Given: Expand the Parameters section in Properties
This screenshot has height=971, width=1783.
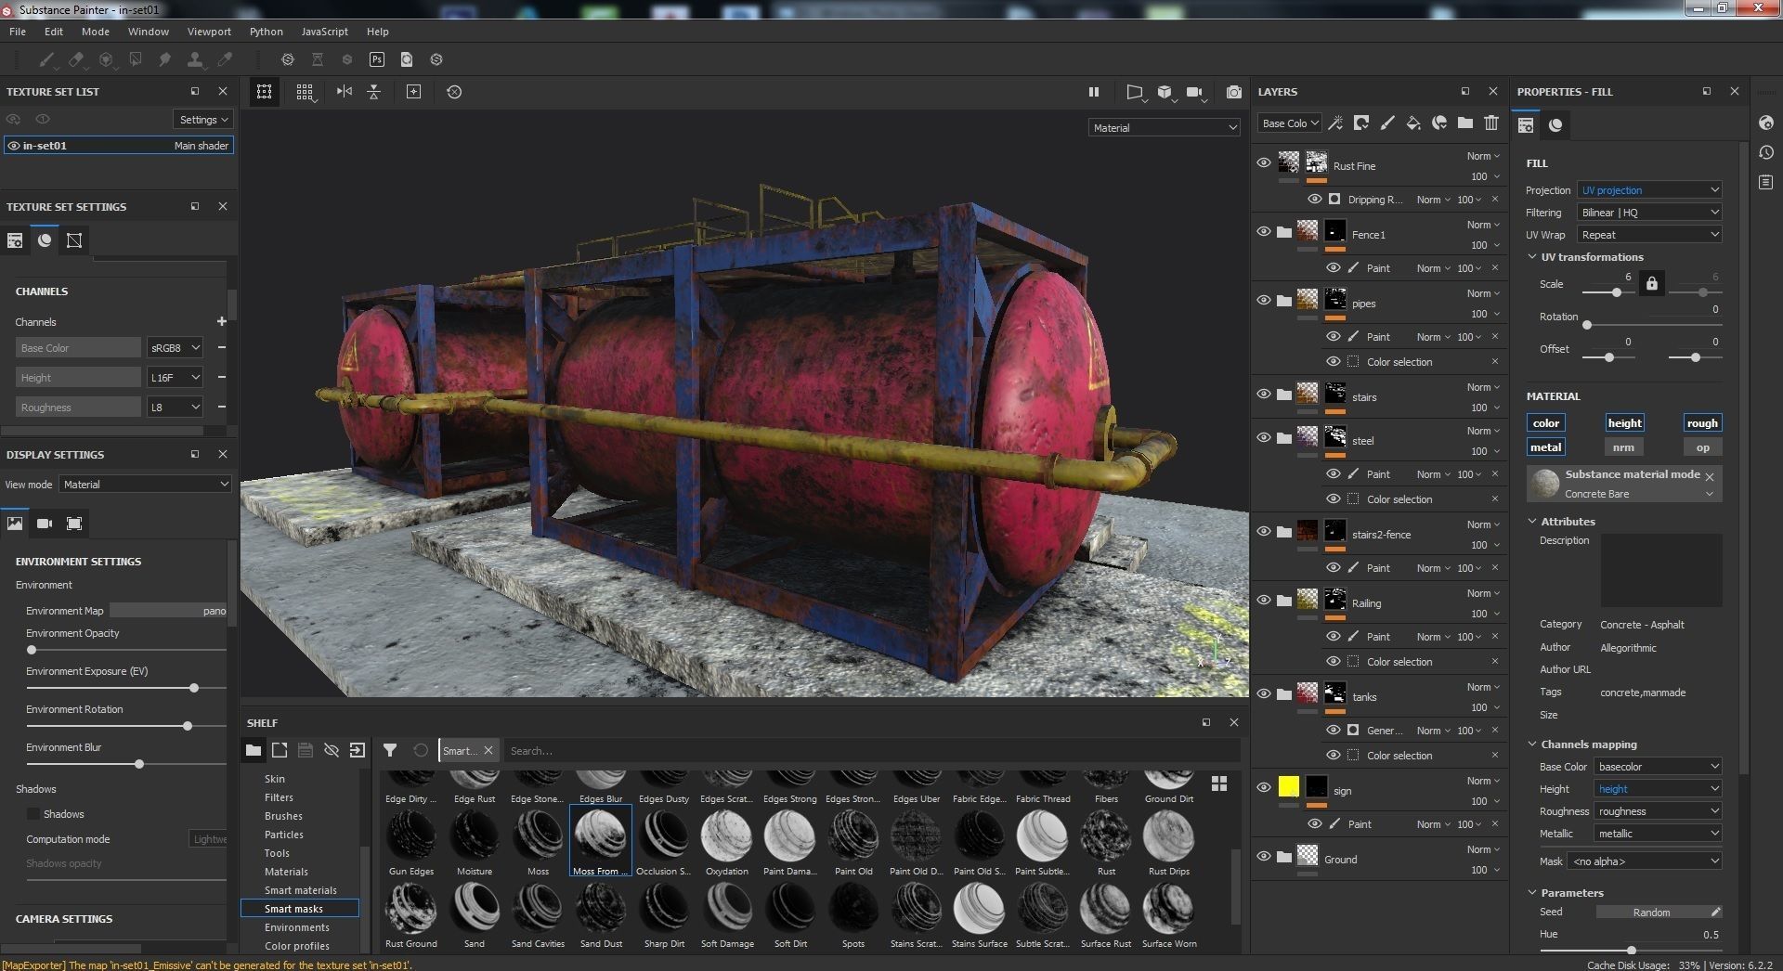Looking at the screenshot, I should 1533,892.
